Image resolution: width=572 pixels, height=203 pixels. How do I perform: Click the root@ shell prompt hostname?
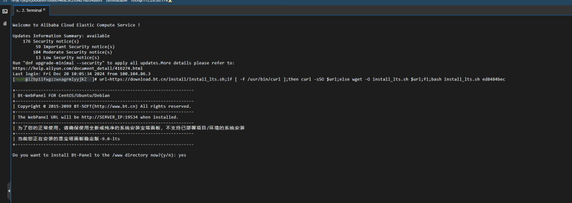[x=53, y=79]
